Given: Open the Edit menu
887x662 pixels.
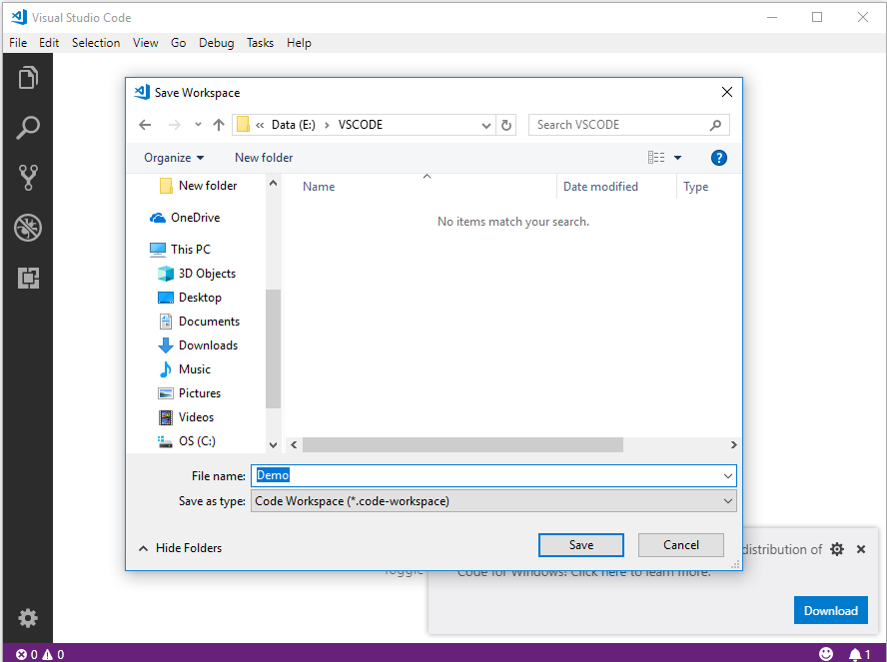Looking at the screenshot, I should tap(49, 43).
